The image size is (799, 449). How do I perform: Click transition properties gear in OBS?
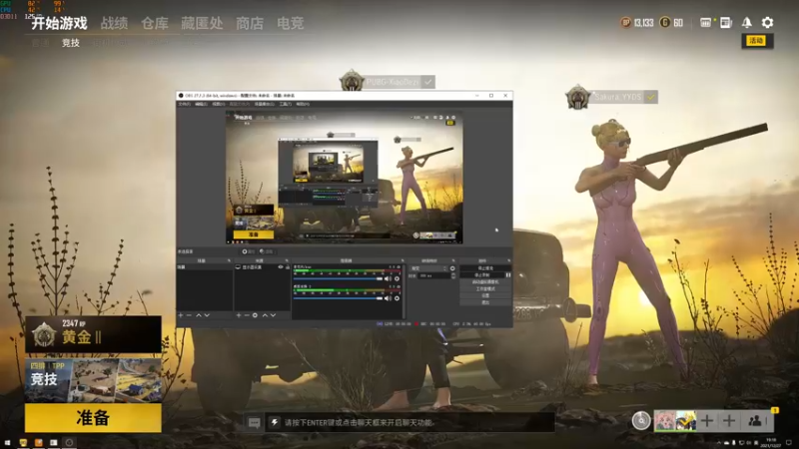(452, 268)
